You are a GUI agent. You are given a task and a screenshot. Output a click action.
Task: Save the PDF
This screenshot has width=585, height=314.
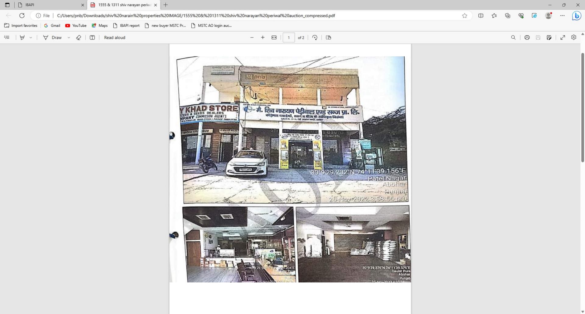pos(538,37)
